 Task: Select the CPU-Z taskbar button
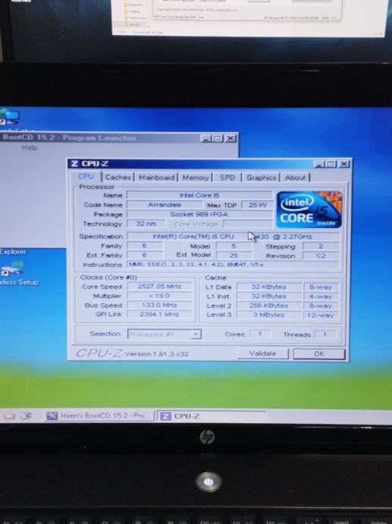(212, 415)
